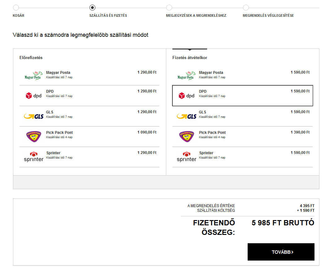Select the Megrendelés véglegesítése step circle
Screen dimensions: 334x272
point(246,8)
